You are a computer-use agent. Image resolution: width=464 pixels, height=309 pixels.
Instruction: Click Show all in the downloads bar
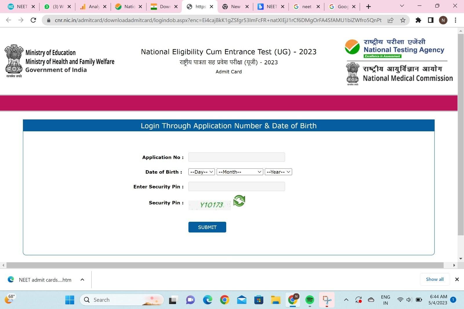tap(435, 279)
